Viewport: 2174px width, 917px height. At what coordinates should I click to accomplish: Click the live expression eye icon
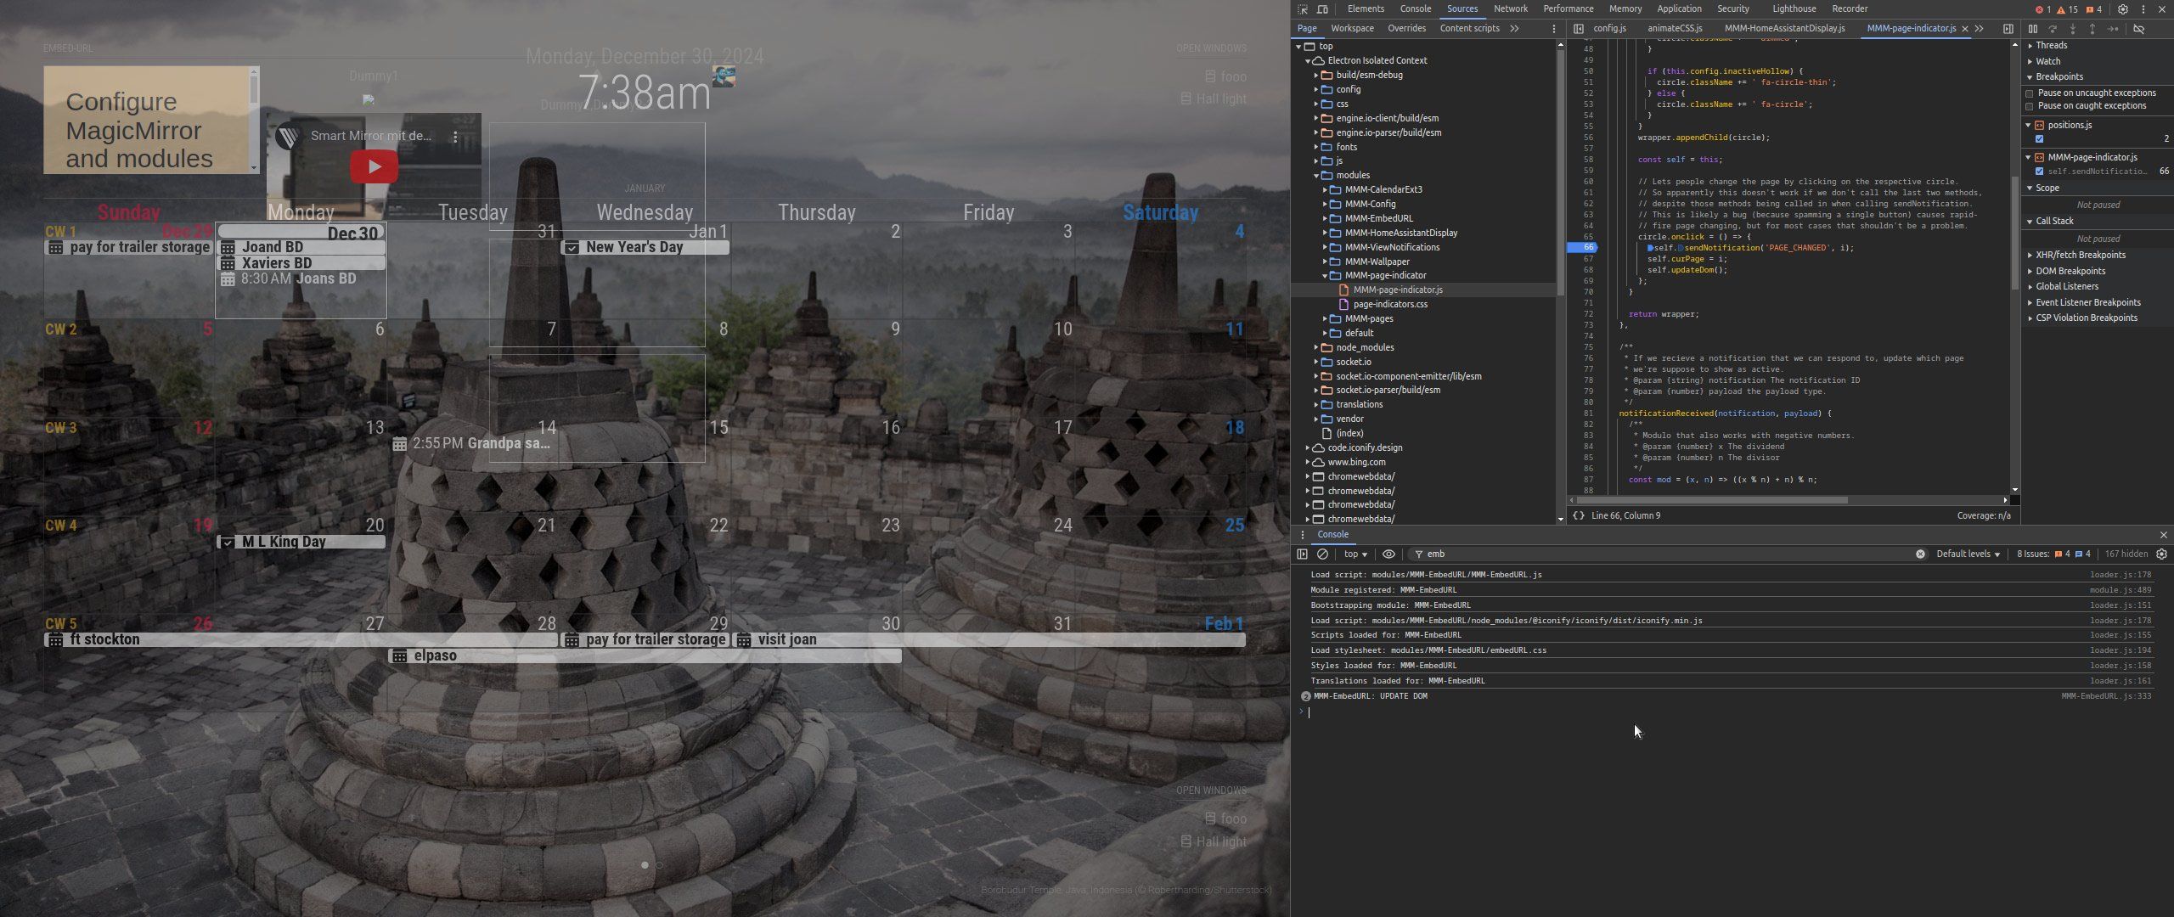coord(1388,554)
